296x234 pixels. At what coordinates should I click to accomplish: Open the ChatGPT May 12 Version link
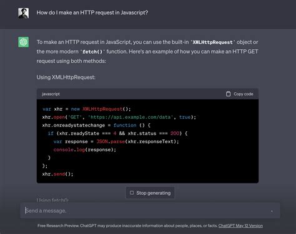pos(240,226)
